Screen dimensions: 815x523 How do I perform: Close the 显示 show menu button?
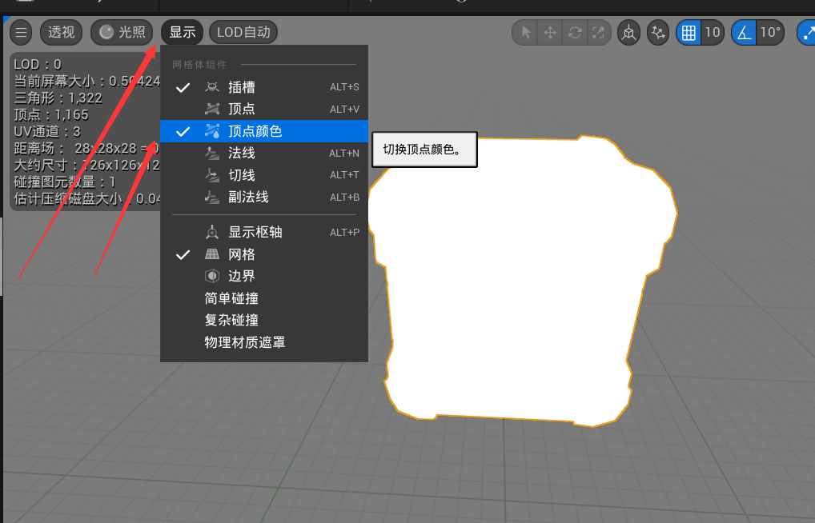182,32
